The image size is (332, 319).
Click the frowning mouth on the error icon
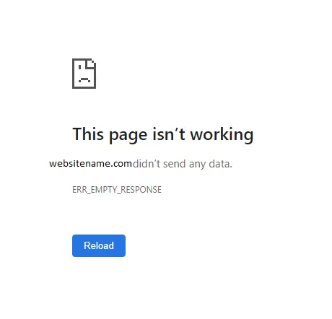click(84, 79)
